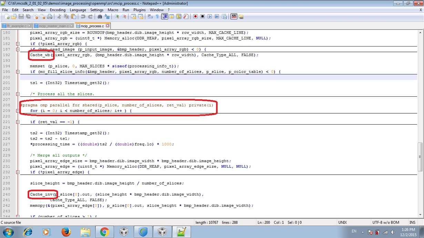This screenshot has height=238, width=424.
Task: Open Firefox from the taskbar
Action: click(66, 232)
